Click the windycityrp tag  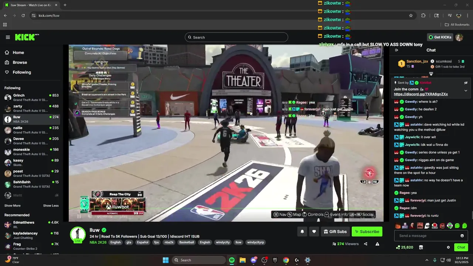coord(256,242)
